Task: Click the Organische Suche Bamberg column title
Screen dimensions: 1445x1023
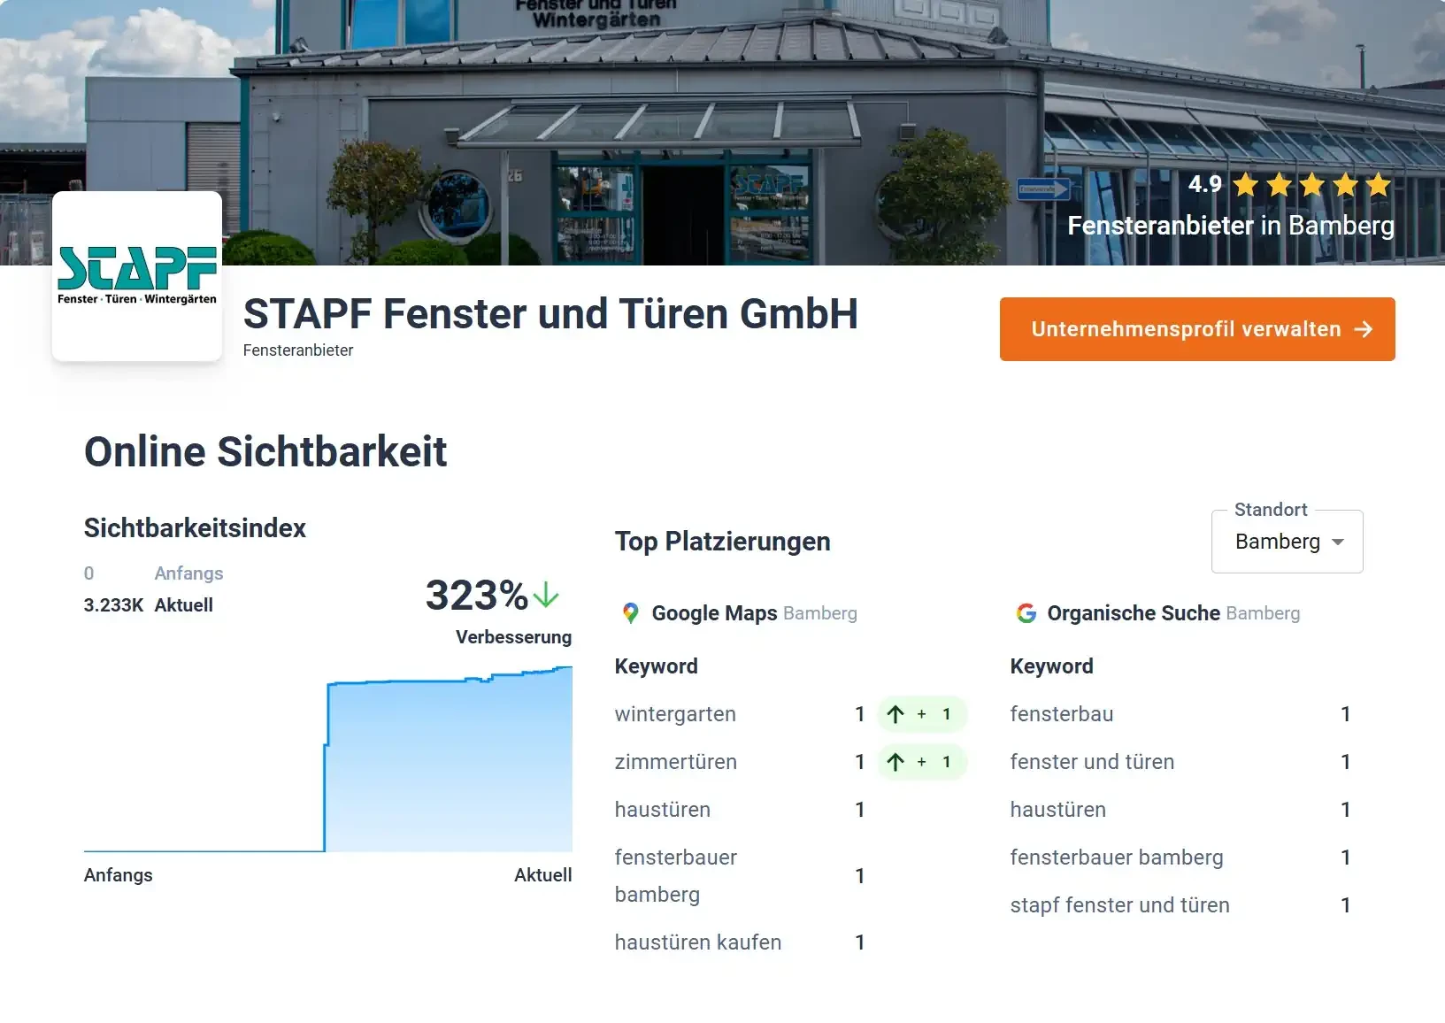Action: [x=1173, y=613]
